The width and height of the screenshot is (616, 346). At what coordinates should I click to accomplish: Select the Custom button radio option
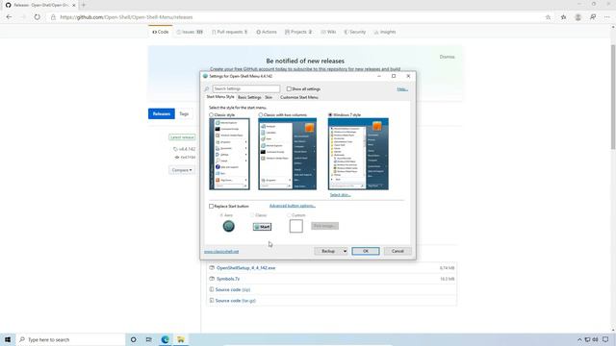(x=289, y=215)
